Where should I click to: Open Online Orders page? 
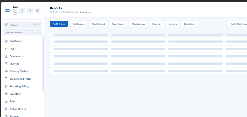pos(18,109)
